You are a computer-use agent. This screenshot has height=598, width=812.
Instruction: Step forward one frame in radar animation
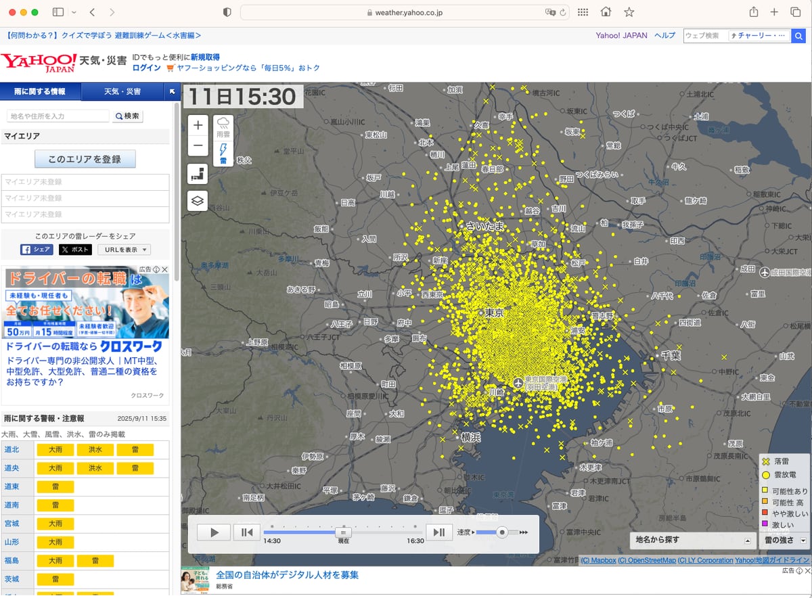tap(438, 532)
